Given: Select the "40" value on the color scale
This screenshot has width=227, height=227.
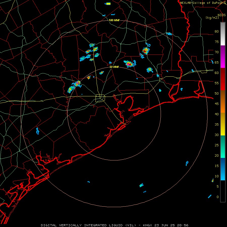Looking at the screenshot, I should (x=217, y=114).
